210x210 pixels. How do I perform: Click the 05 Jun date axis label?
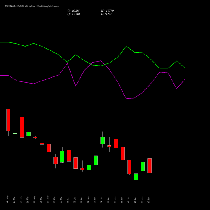click(95, 200)
